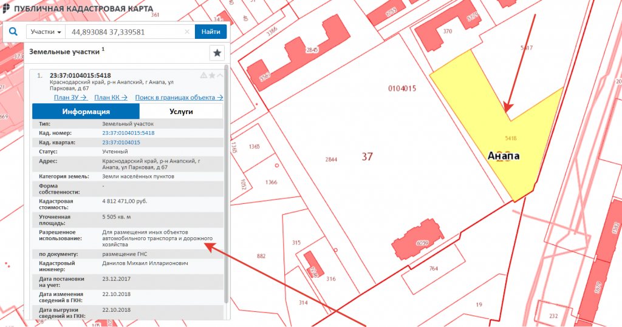The height and width of the screenshot is (327, 622).
Task: Switch to the Услуги tab
Action: click(181, 112)
